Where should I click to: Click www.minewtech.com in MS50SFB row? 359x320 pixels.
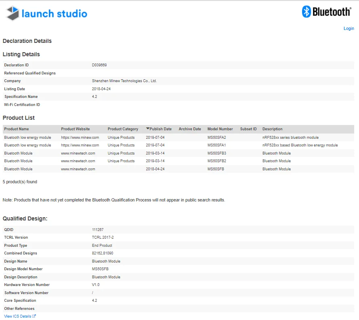[x=78, y=169]
